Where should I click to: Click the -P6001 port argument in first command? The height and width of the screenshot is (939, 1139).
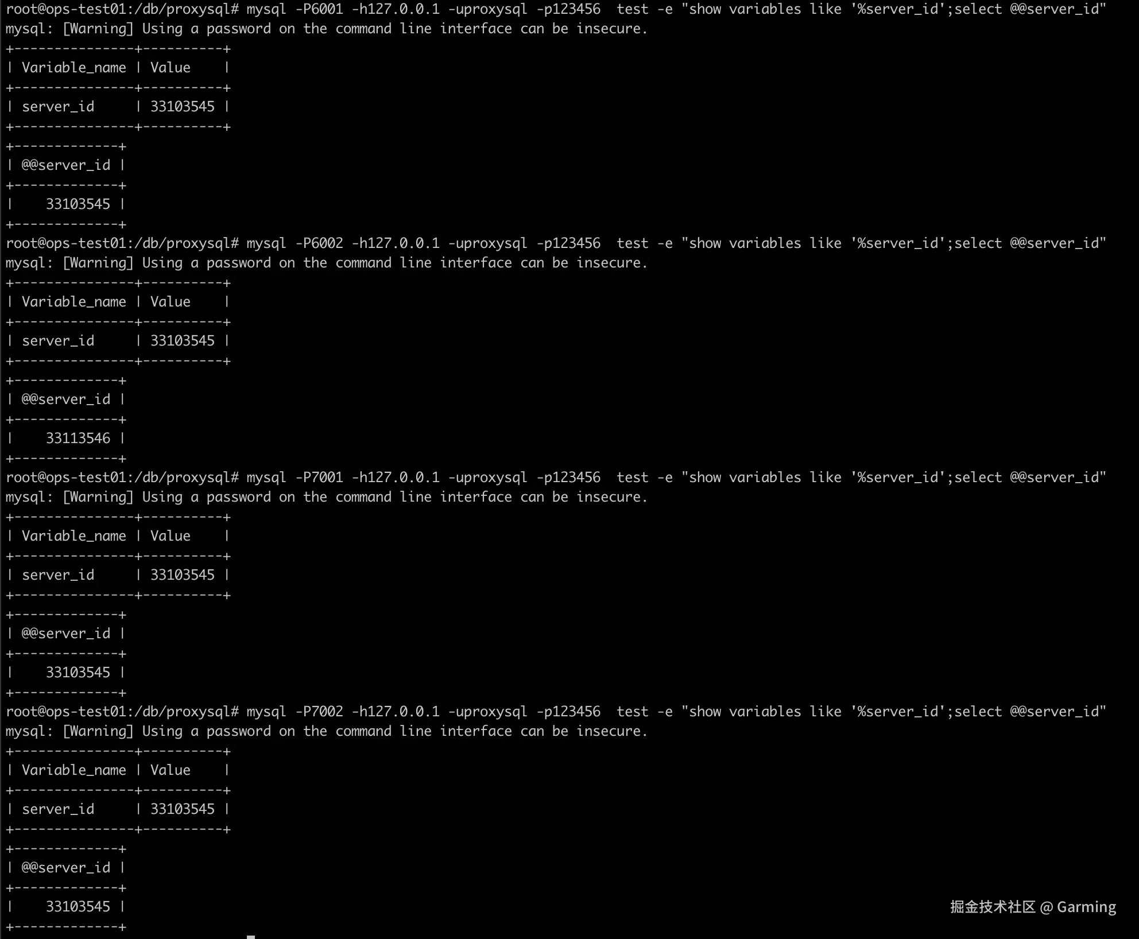pyautogui.click(x=319, y=9)
